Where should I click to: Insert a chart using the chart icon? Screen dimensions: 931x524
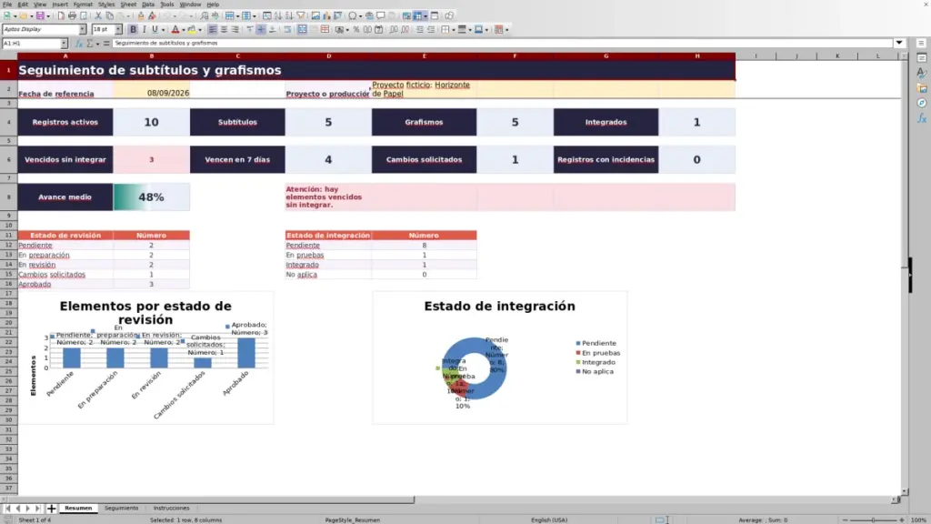coord(326,16)
